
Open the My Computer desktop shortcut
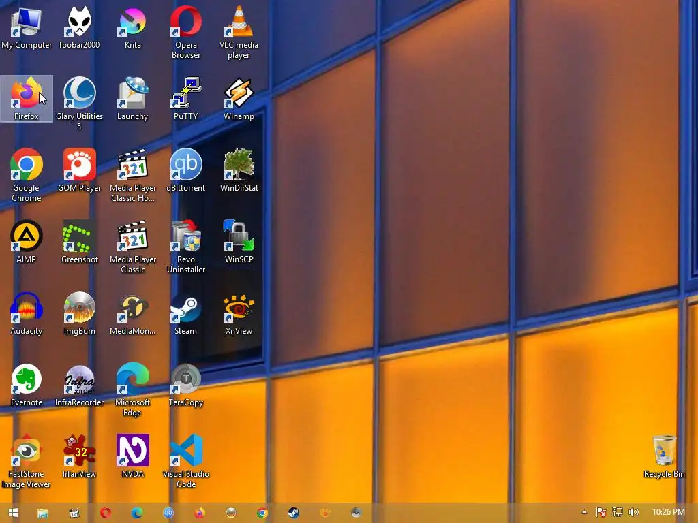[x=27, y=27]
